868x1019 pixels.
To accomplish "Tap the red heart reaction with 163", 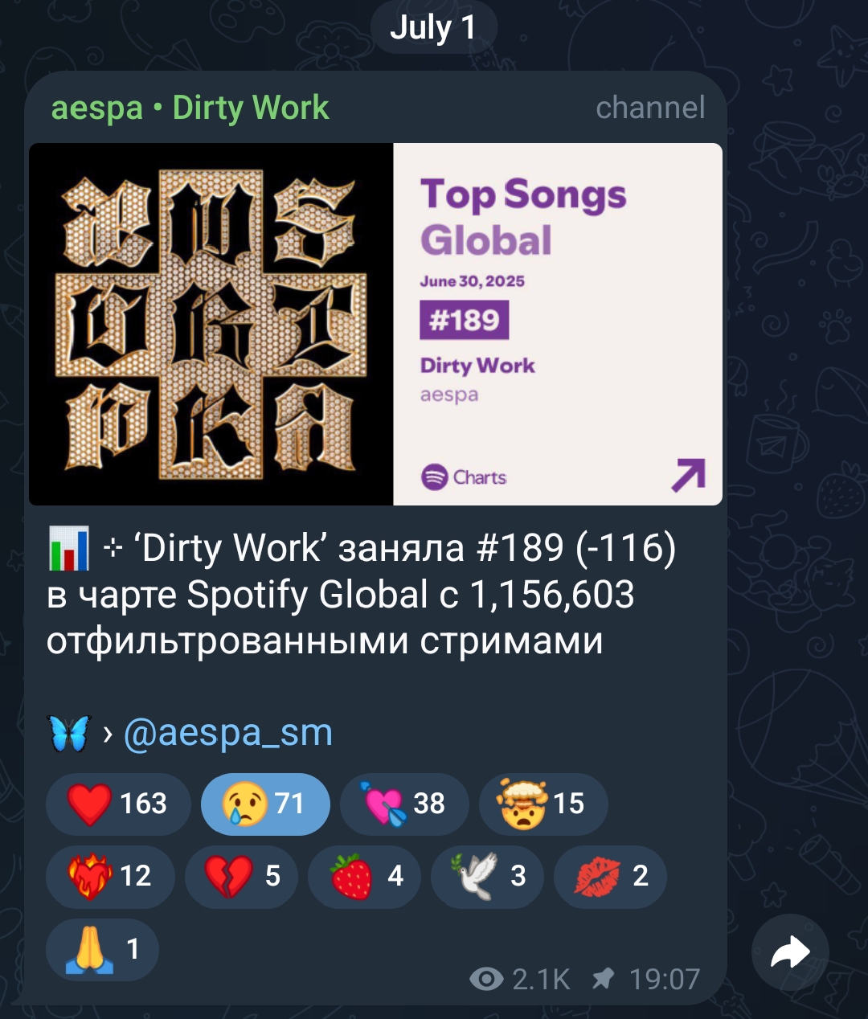I will coord(118,804).
